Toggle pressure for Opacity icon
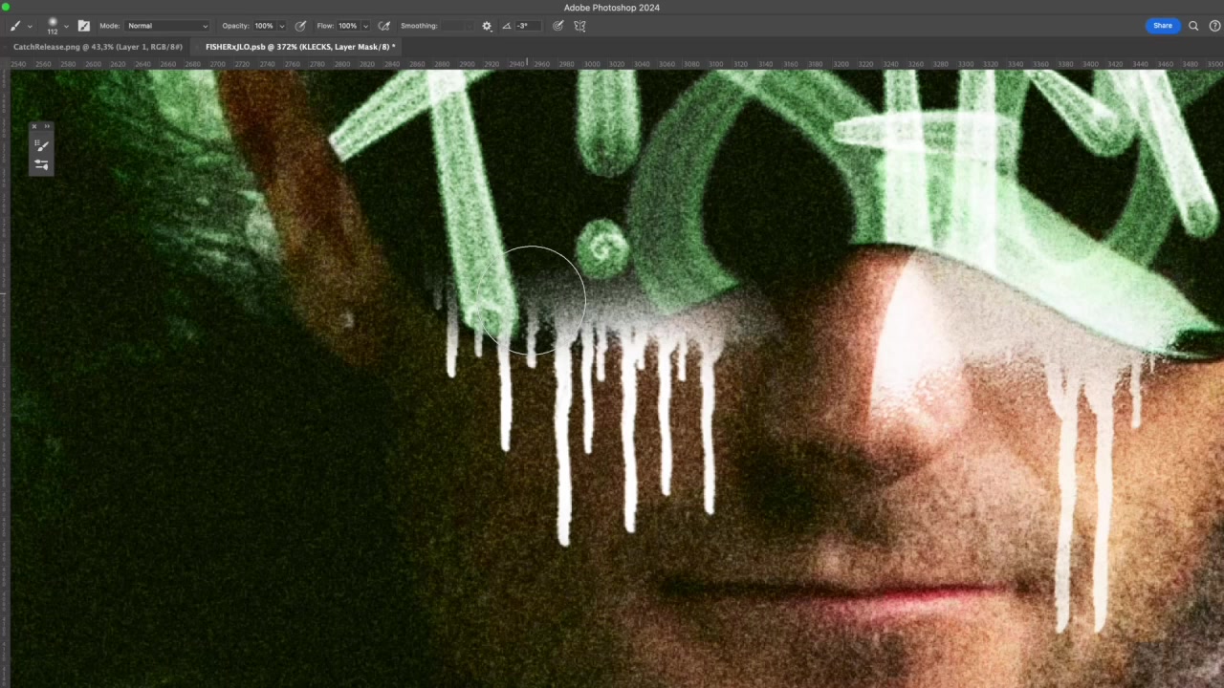Screen dimensions: 1224x688 pos(300,26)
